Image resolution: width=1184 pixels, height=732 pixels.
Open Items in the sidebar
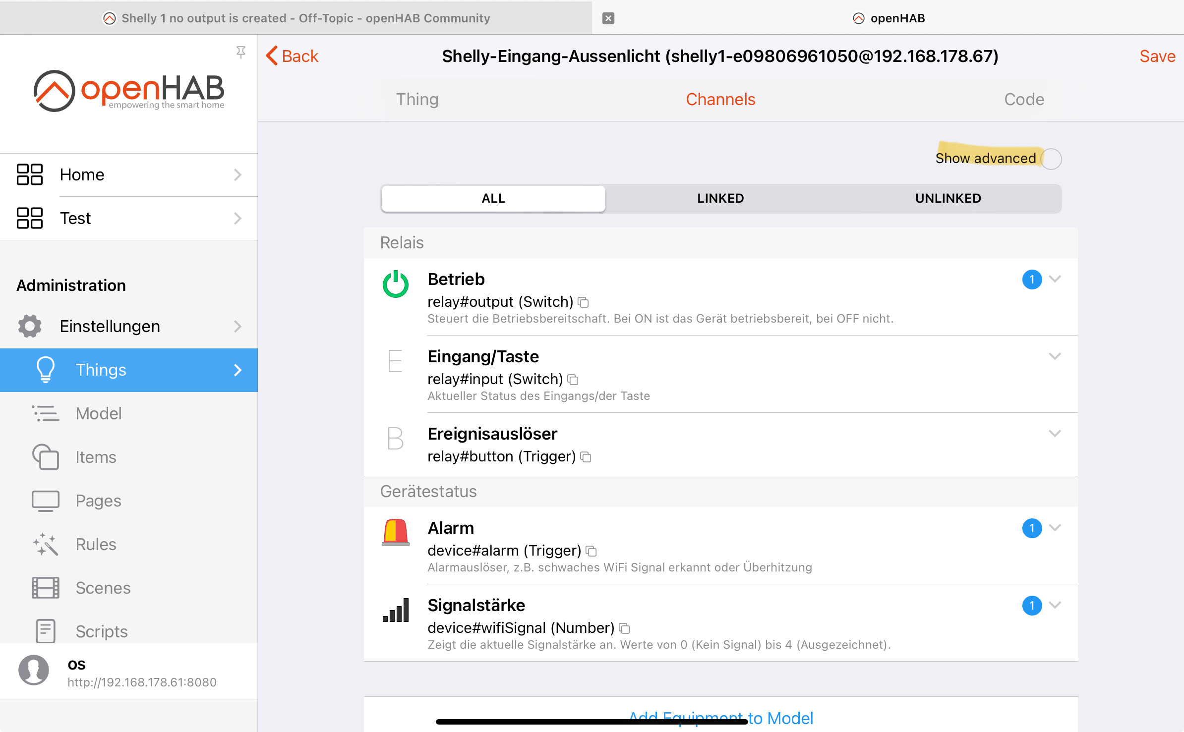point(129,457)
